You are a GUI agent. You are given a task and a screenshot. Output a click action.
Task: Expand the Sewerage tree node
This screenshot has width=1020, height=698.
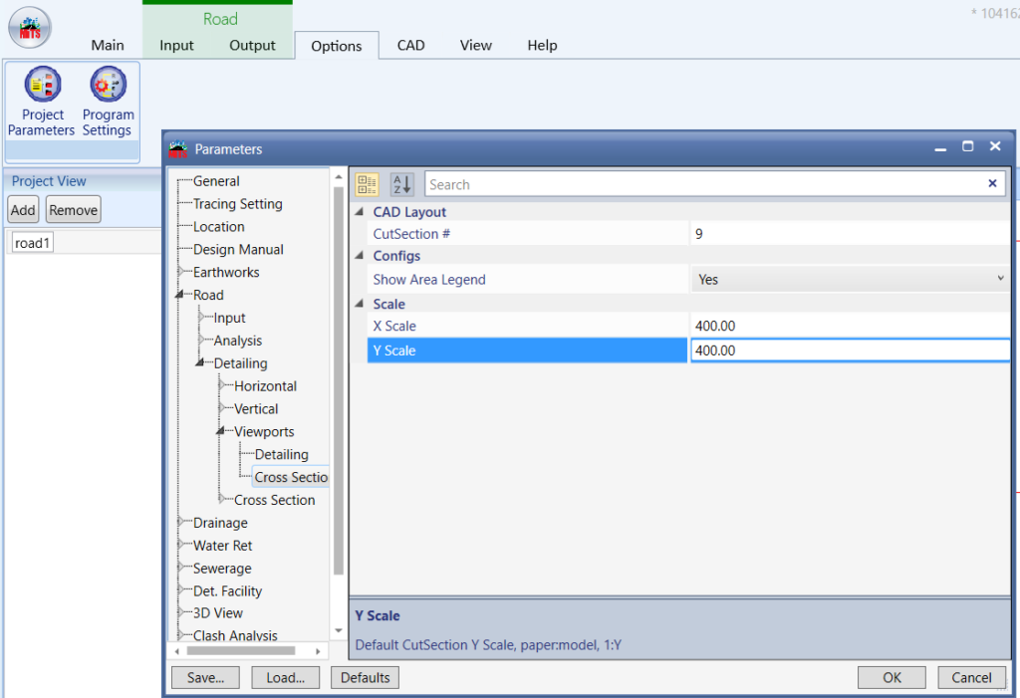click(181, 568)
